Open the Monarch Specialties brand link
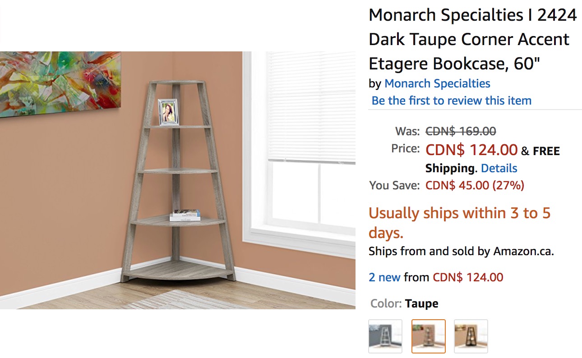 437,83
